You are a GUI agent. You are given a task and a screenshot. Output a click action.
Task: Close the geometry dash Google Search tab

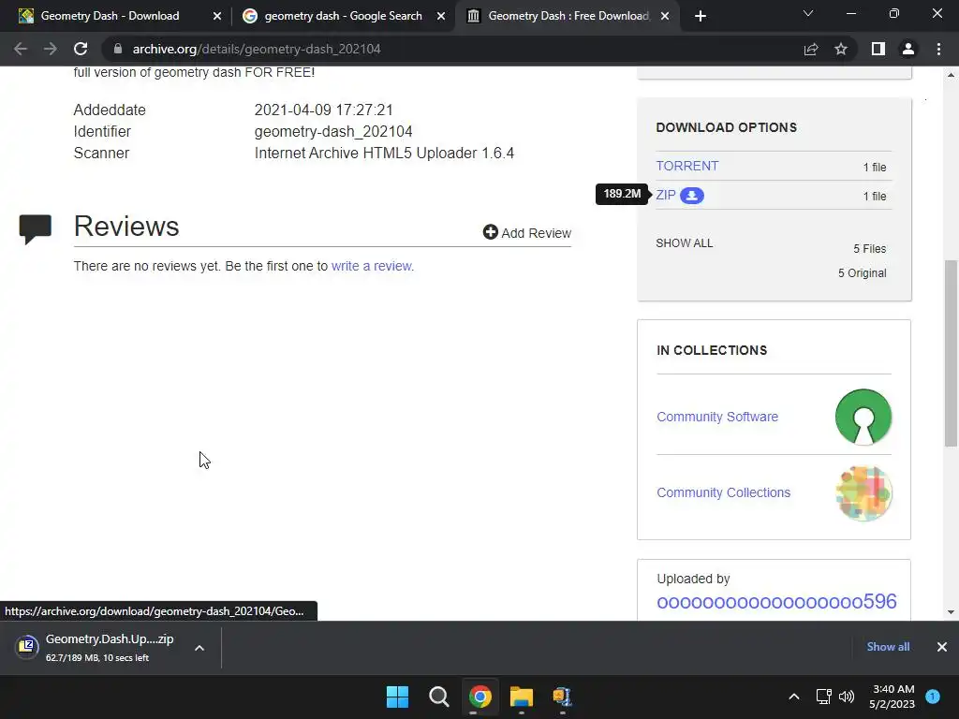tap(441, 16)
